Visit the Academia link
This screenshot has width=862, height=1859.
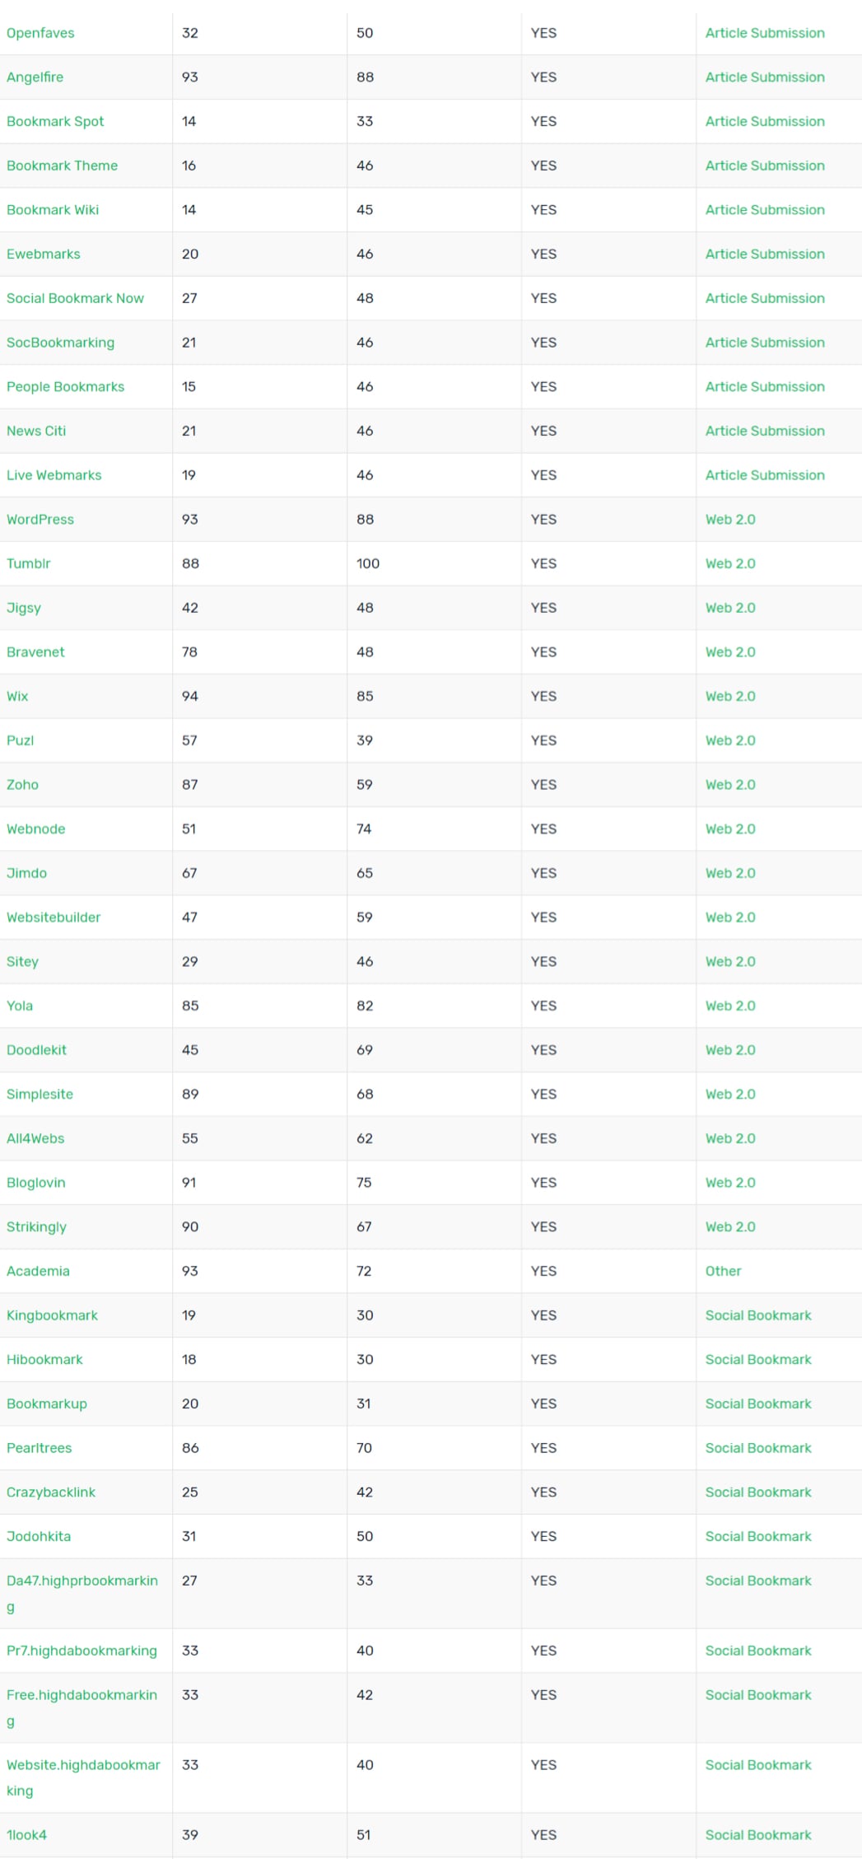click(38, 1271)
